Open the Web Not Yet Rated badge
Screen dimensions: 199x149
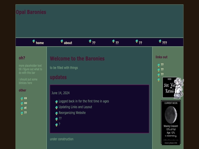pyautogui.click(x=173, y=88)
